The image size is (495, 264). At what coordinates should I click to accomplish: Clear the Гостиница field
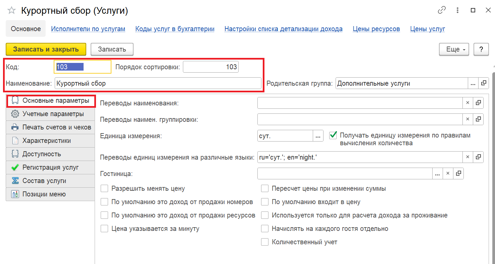pyautogui.click(x=448, y=174)
